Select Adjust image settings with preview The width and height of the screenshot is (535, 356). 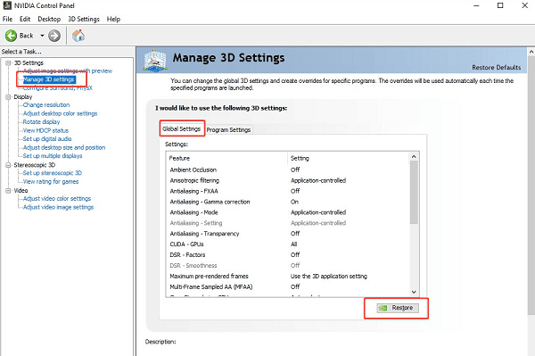pos(68,71)
